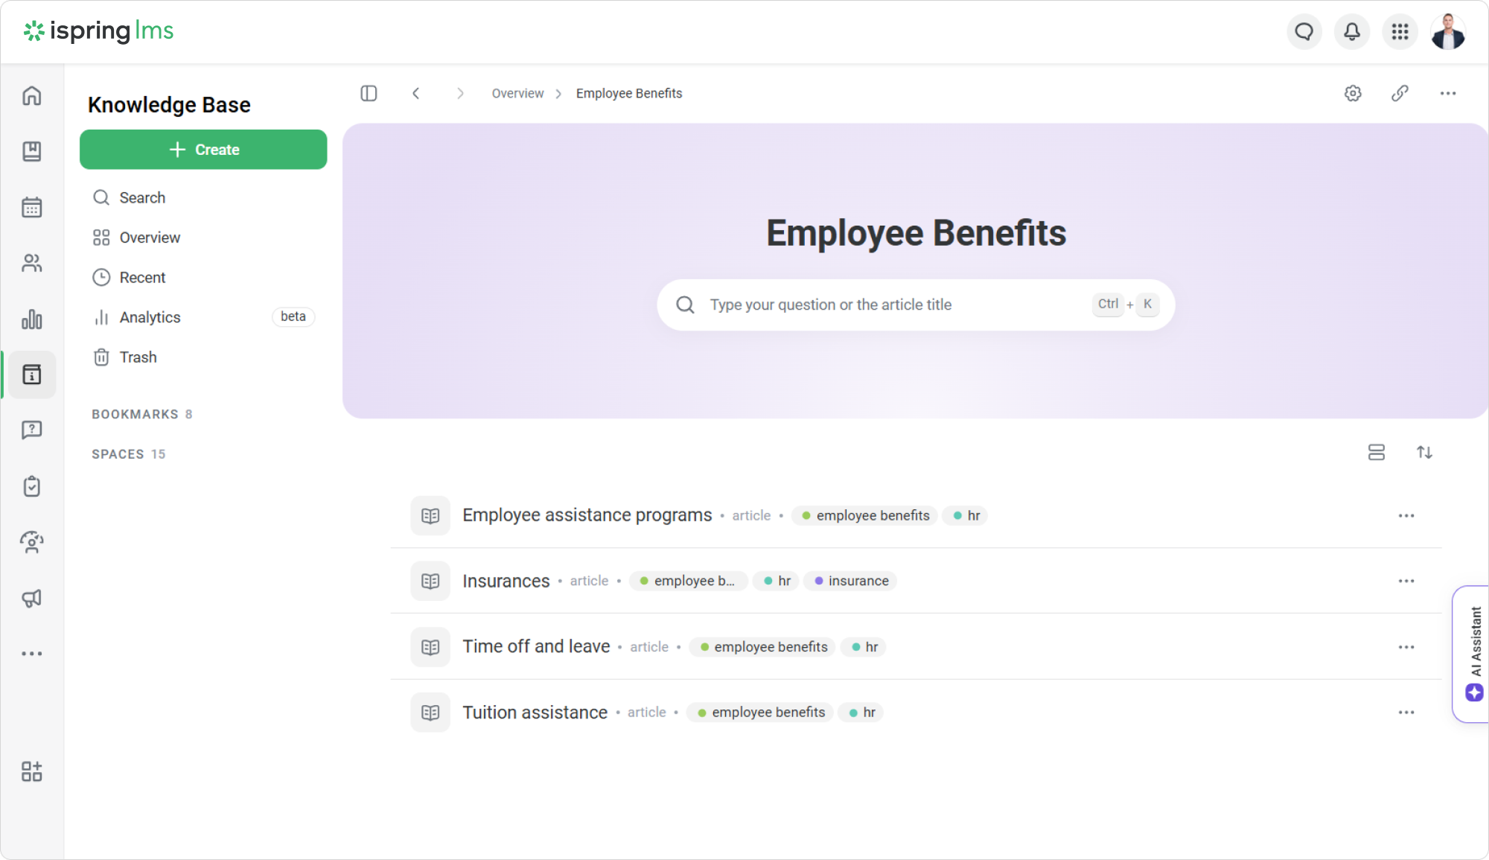Viewport: 1489px width, 860px height.
Task: Open options menu for Insurances article
Action: click(x=1406, y=581)
